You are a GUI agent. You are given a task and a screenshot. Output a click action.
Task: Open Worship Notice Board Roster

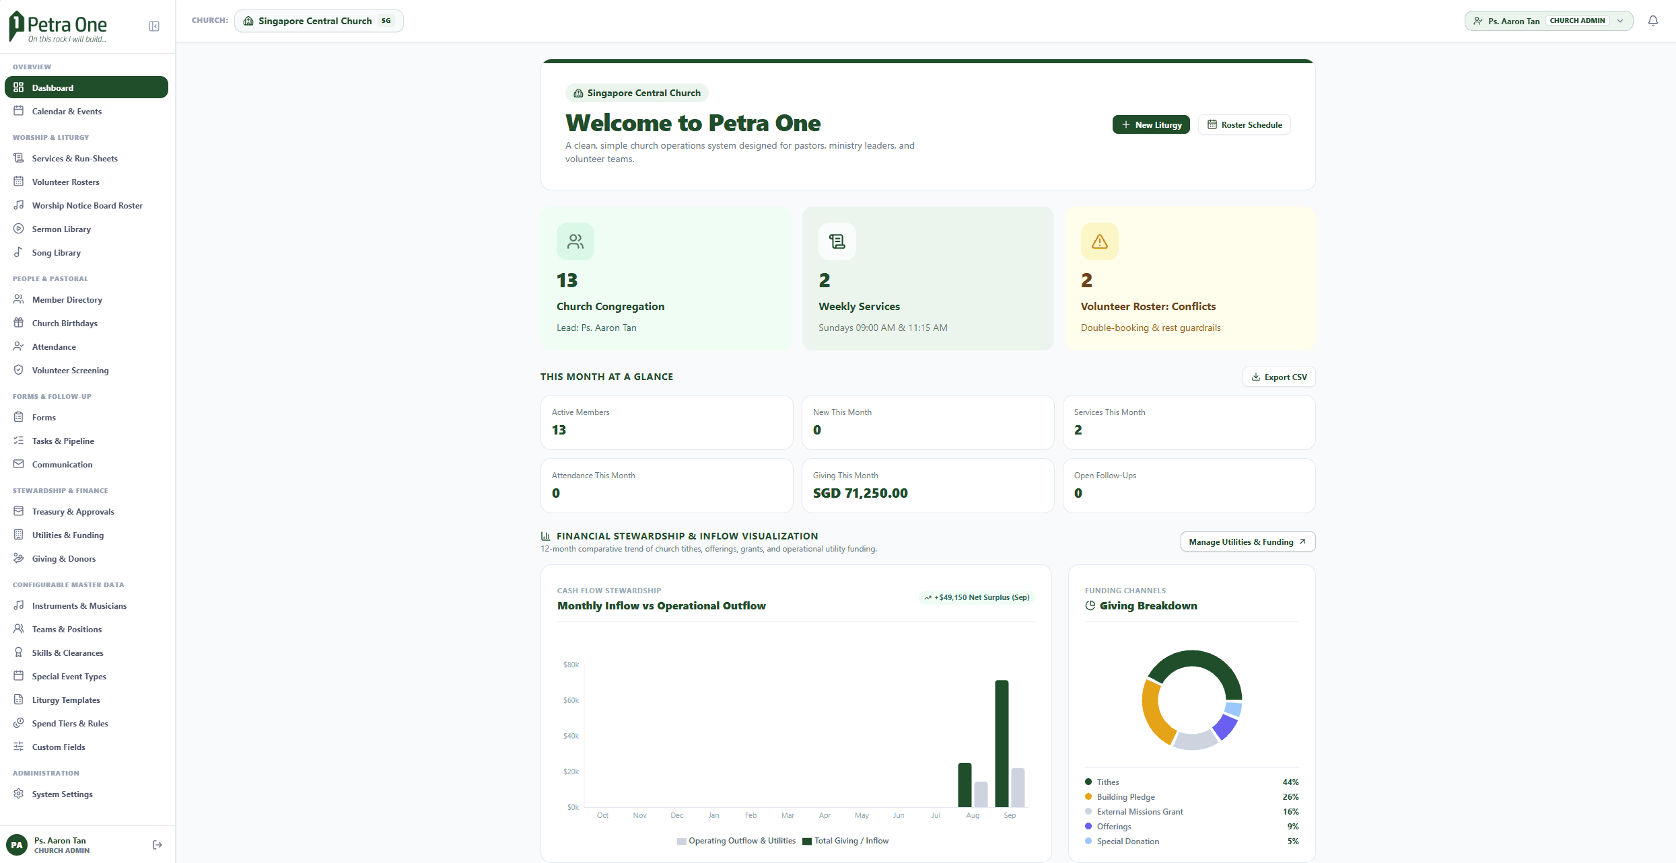click(86, 205)
